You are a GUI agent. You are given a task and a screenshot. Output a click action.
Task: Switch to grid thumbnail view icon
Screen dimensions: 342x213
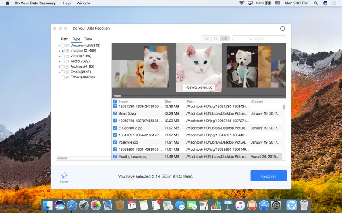coord(215,38)
